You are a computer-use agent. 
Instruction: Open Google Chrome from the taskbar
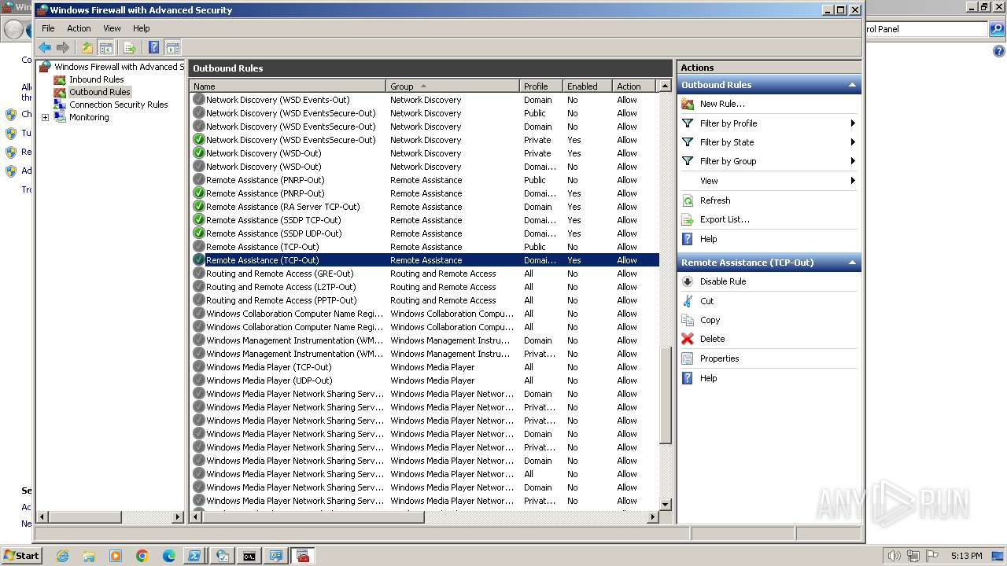pos(142,556)
